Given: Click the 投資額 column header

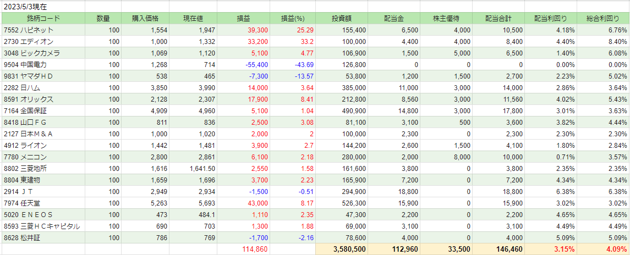Looking at the screenshot, I should [x=342, y=19].
